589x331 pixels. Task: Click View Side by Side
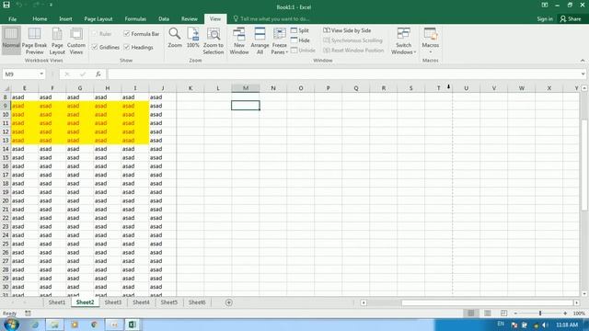tap(347, 30)
